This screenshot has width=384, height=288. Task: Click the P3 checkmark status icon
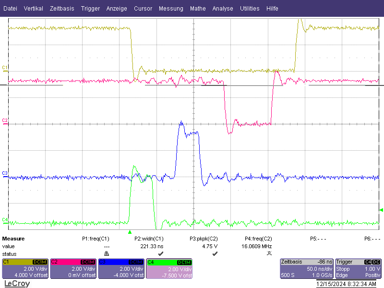tap(215, 253)
